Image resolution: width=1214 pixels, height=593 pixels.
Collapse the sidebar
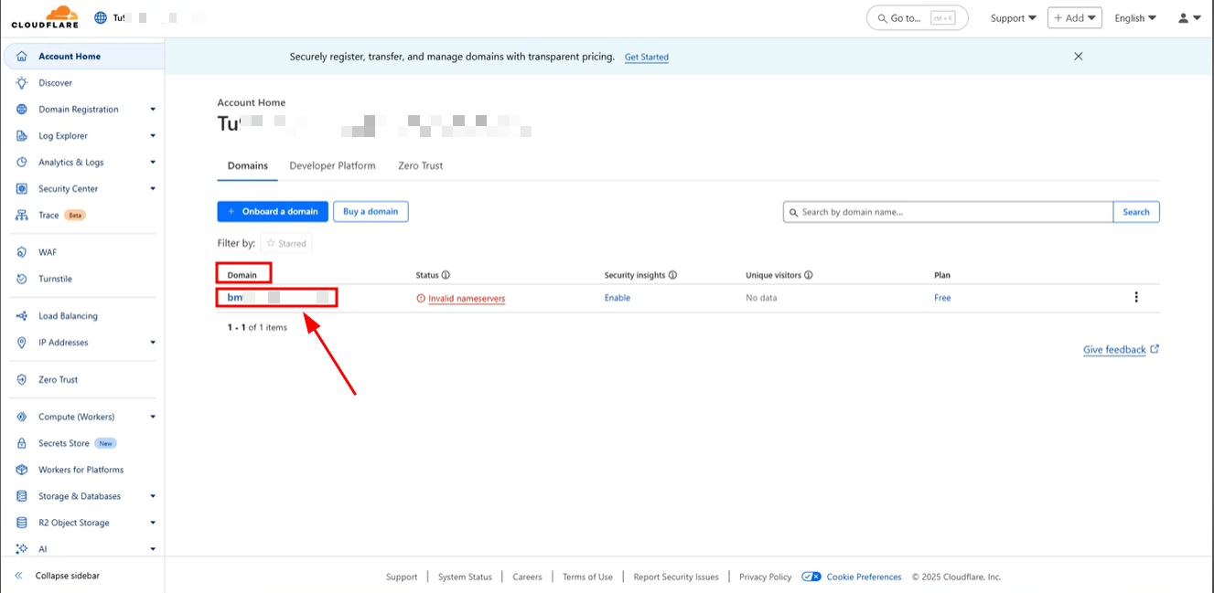click(58, 576)
